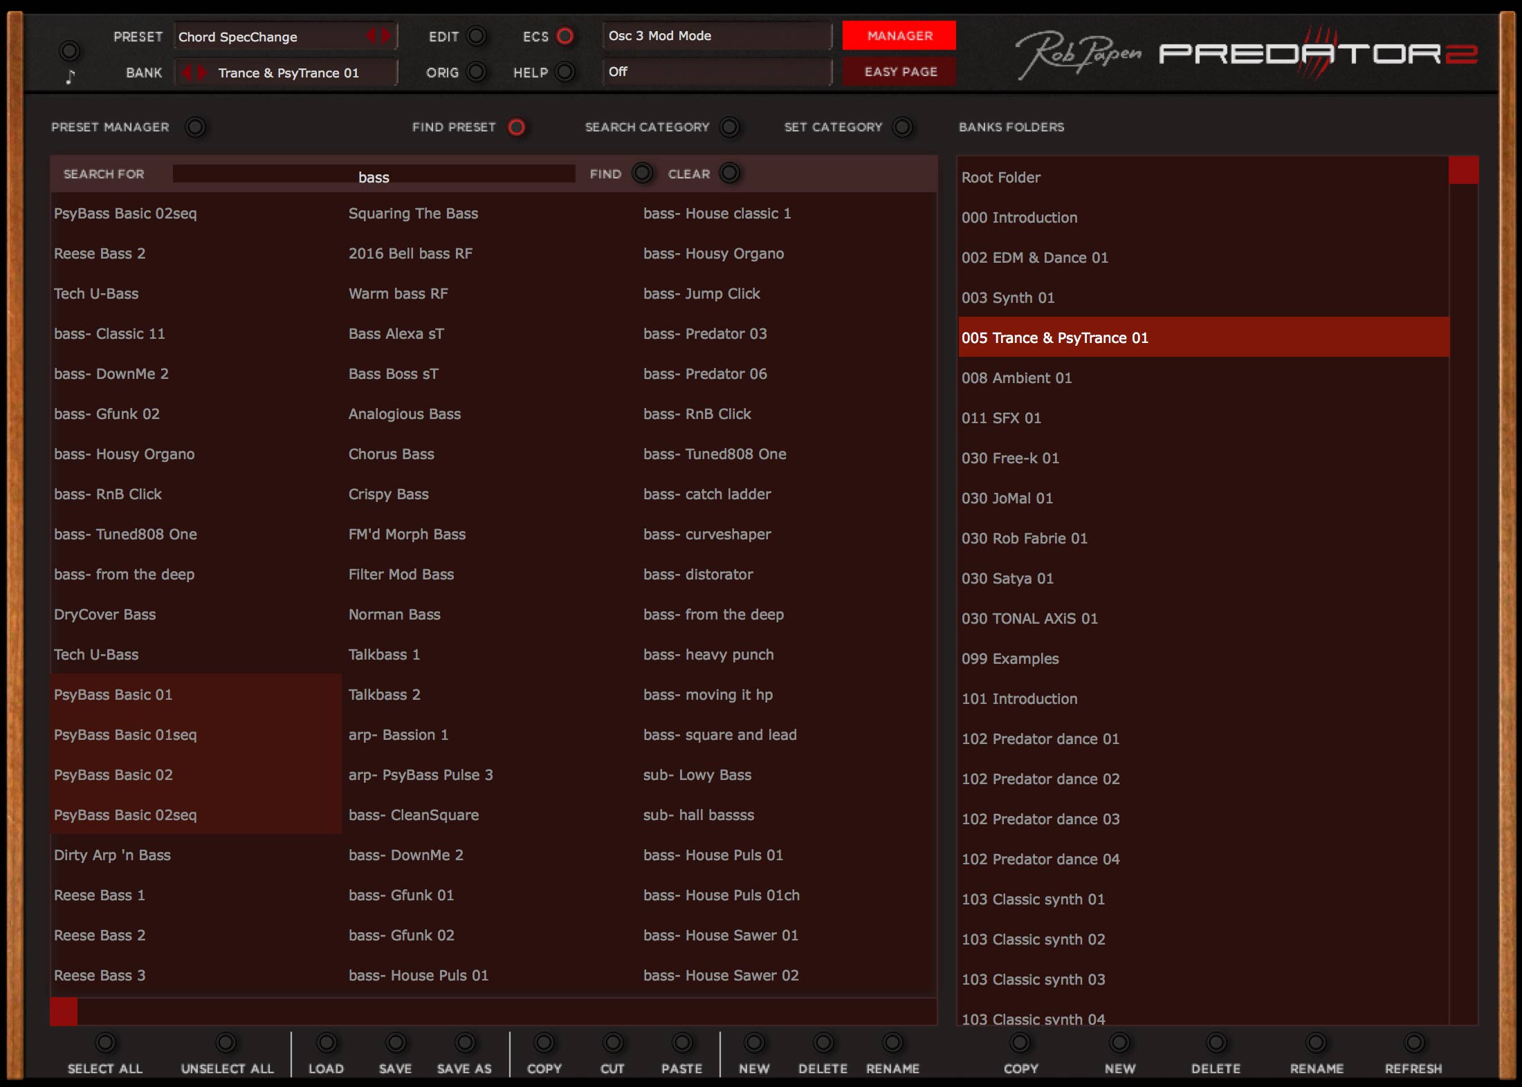This screenshot has height=1087, width=1522.
Task: Select the 103 Classic synth 02 folder
Action: pos(1203,939)
